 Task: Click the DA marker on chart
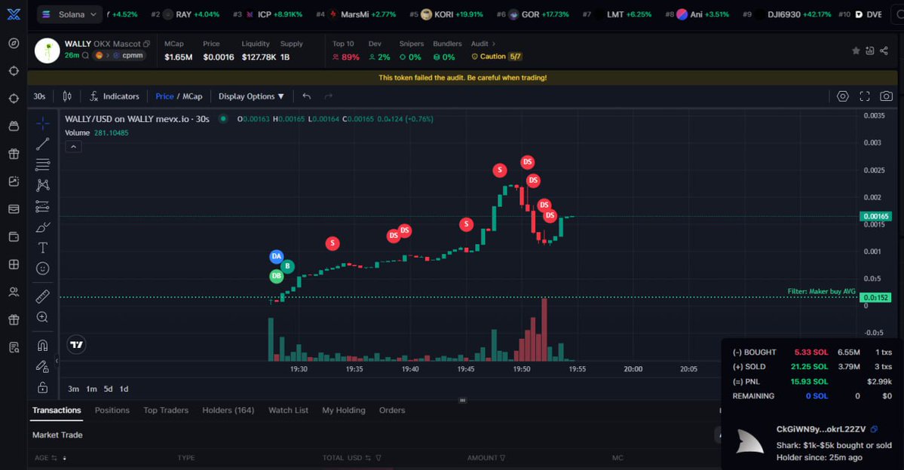click(276, 256)
